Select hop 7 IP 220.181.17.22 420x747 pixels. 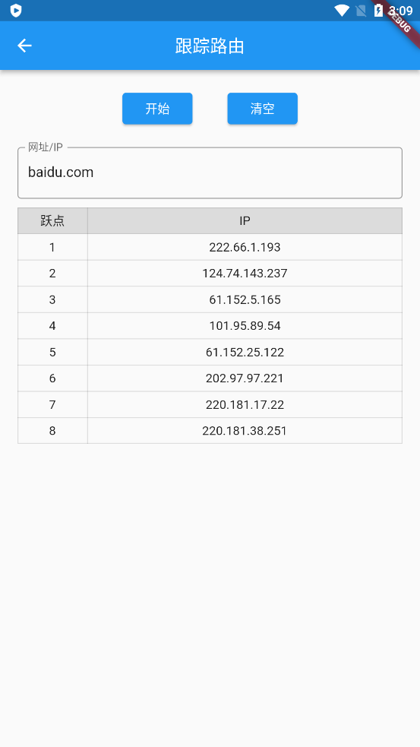point(245,404)
